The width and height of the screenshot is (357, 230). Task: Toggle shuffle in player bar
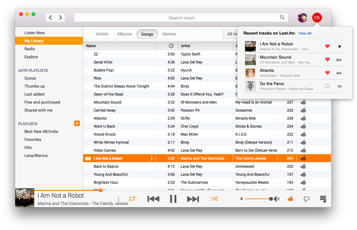[214, 199]
